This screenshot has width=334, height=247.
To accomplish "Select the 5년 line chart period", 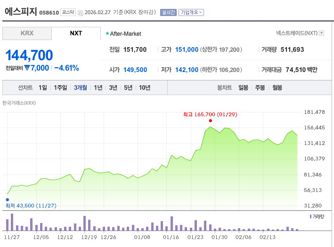I will click(x=128, y=88).
